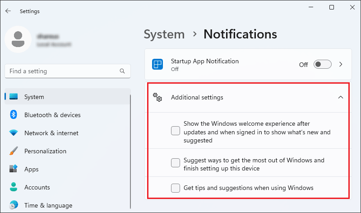The width and height of the screenshot is (361, 213).
Task: Open Personalization settings
Action: tap(67, 151)
